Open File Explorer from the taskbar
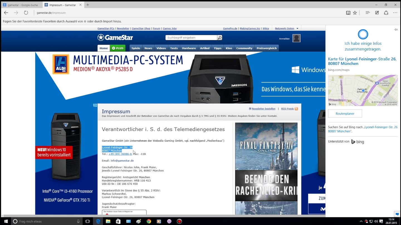The height and width of the screenshot is (225, 401). click(108, 221)
